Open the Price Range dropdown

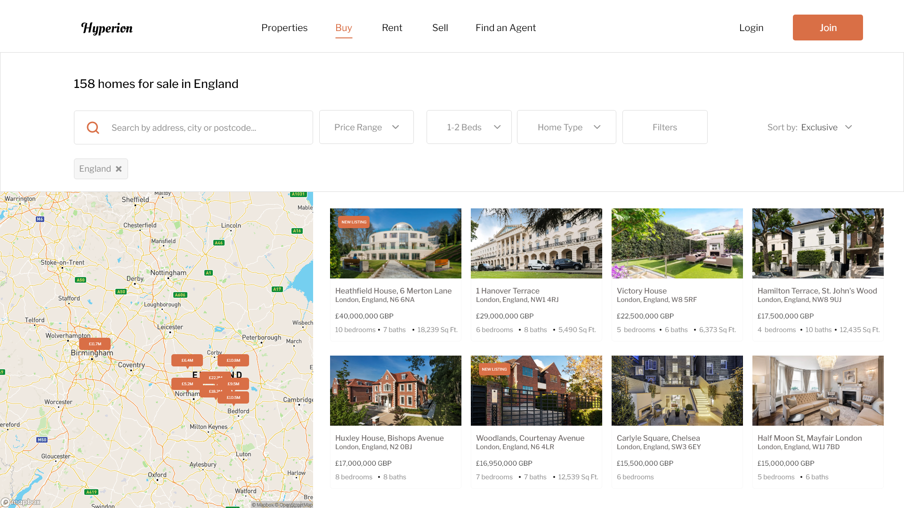(366, 127)
